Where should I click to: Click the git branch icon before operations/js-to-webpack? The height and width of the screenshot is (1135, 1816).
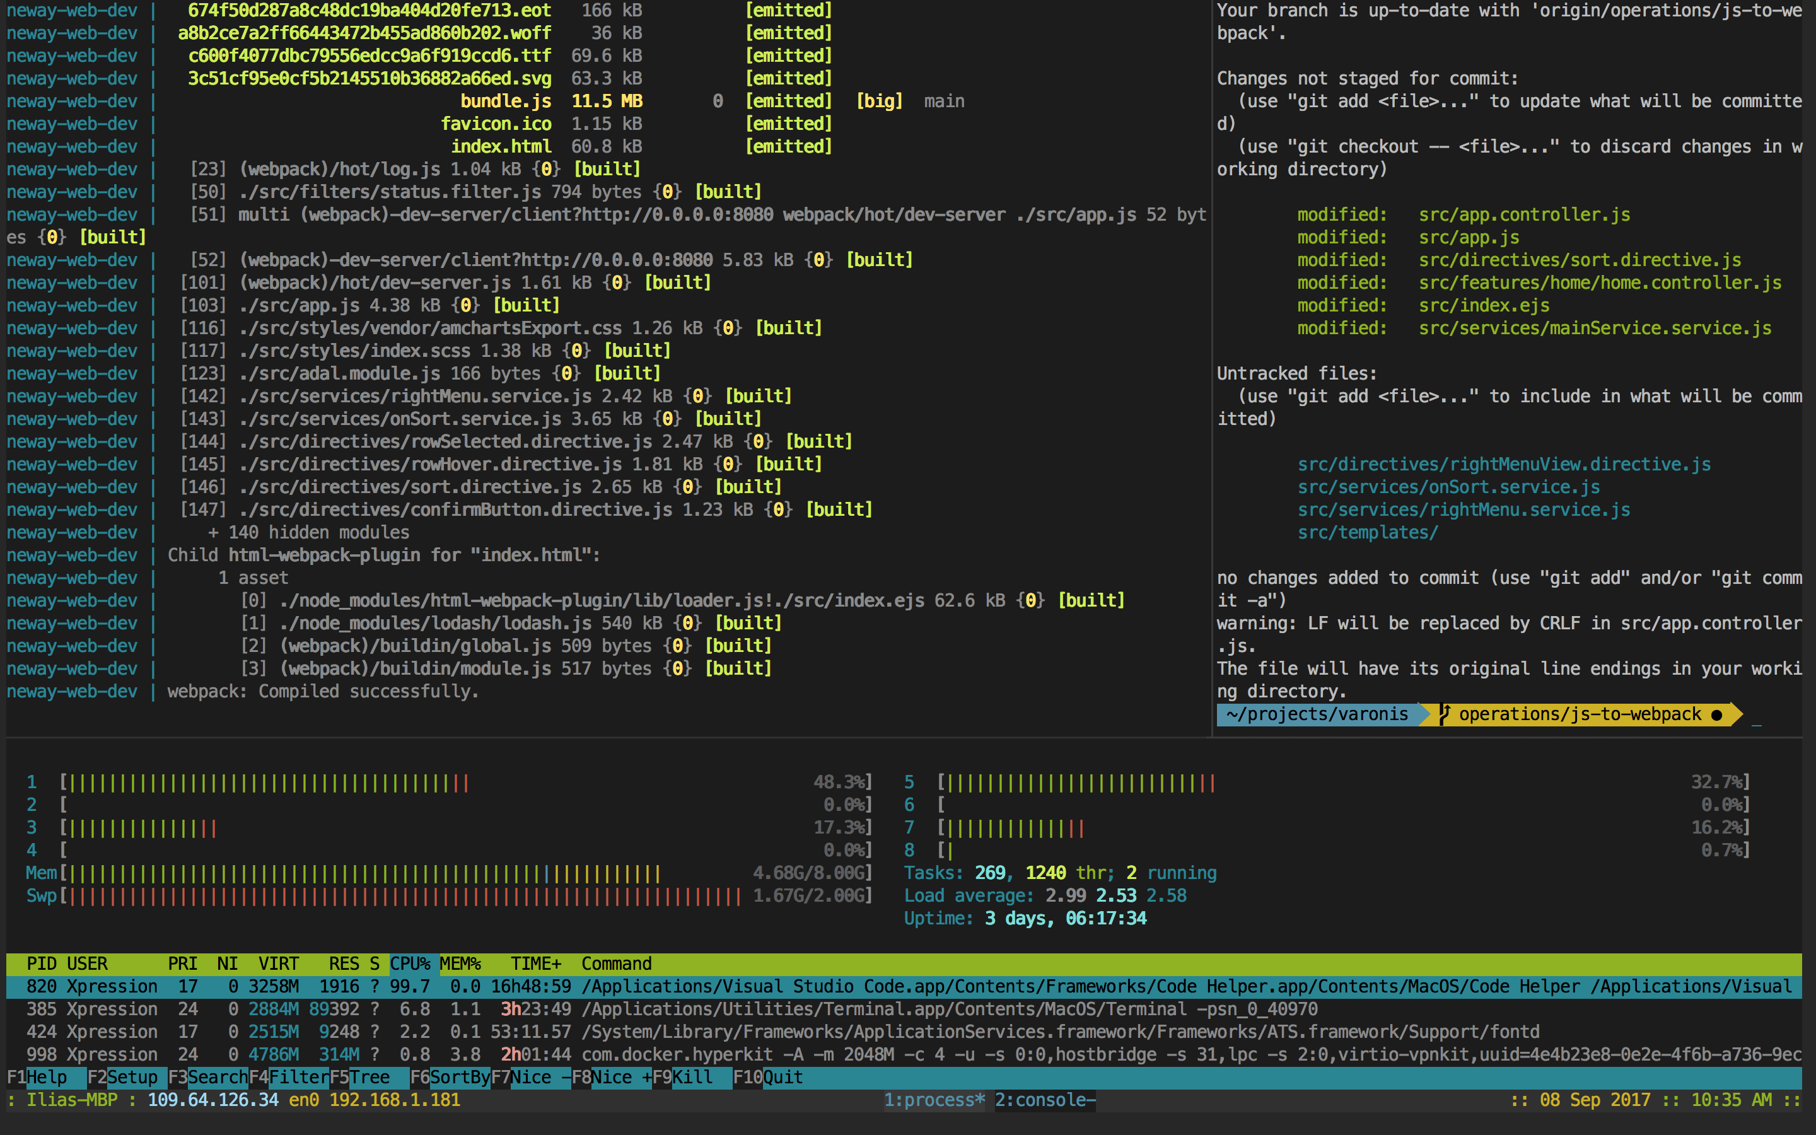pyautogui.click(x=1445, y=714)
